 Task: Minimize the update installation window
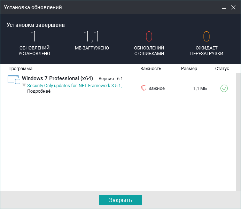(224, 7)
